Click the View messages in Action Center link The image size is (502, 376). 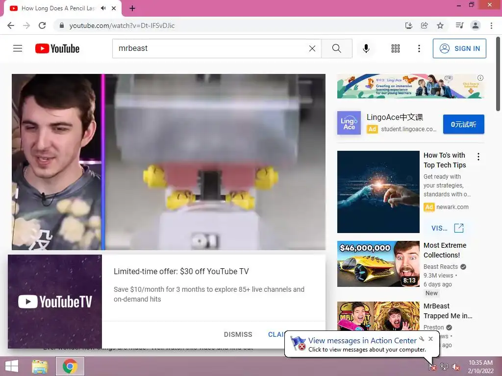pyautogui.click(x=362, y=341)
